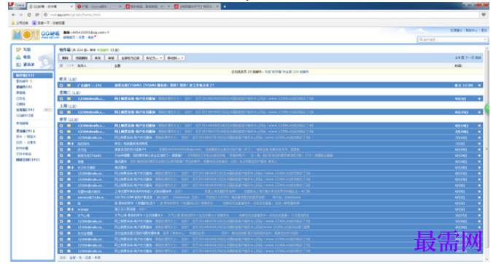Open the 通讯录 contacts icon
496x264 pixels.
point(18,64)
